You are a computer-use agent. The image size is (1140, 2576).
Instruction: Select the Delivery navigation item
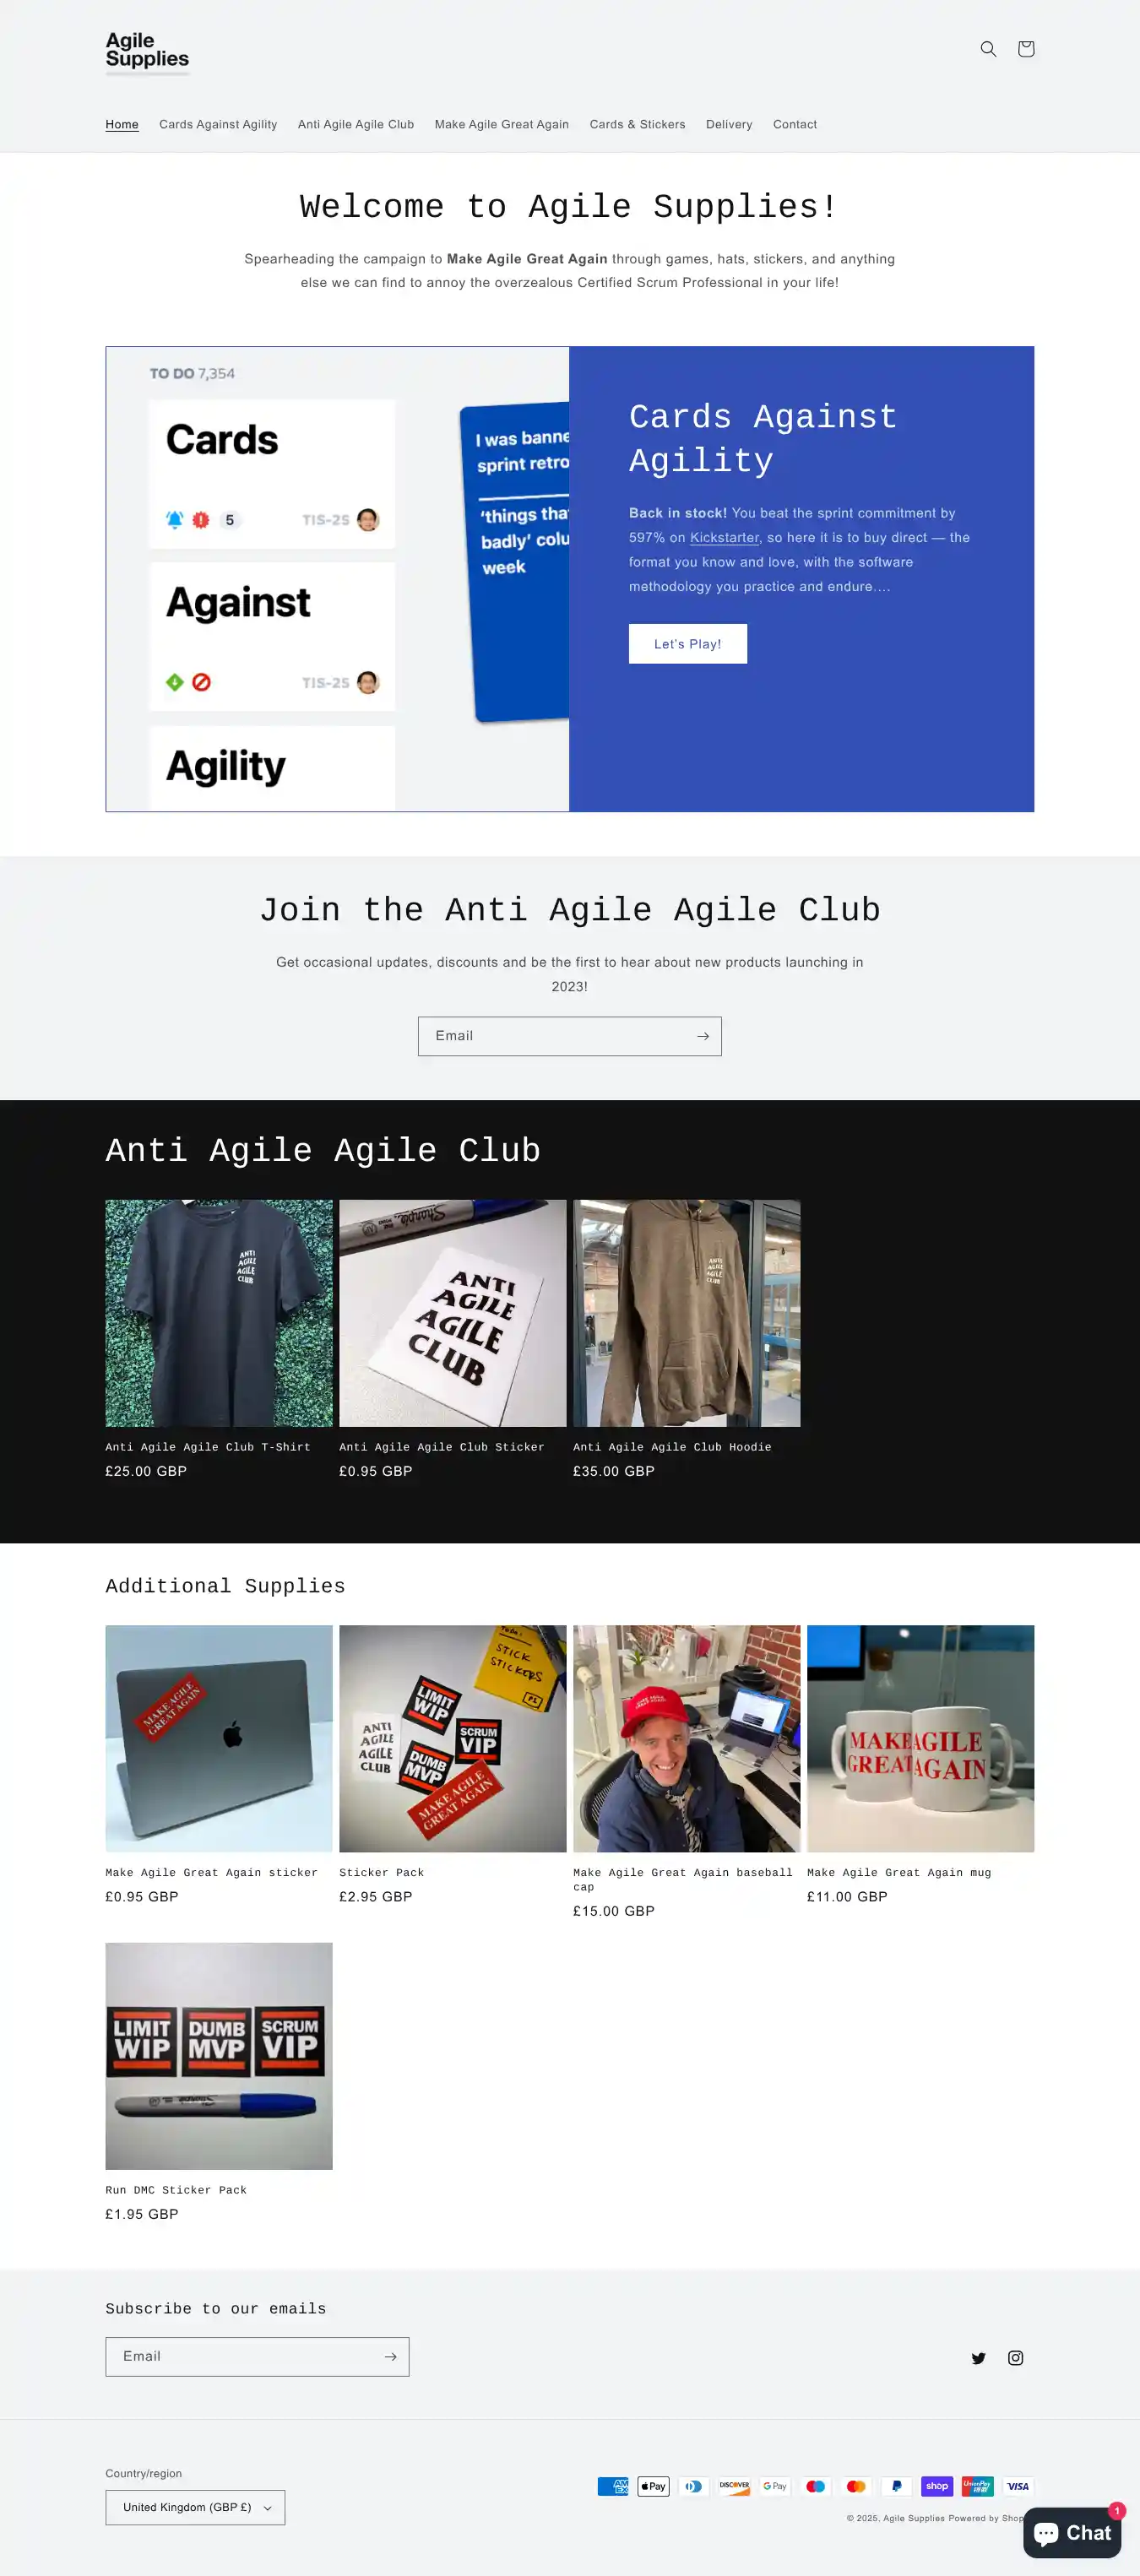click(x=729, y=124)
